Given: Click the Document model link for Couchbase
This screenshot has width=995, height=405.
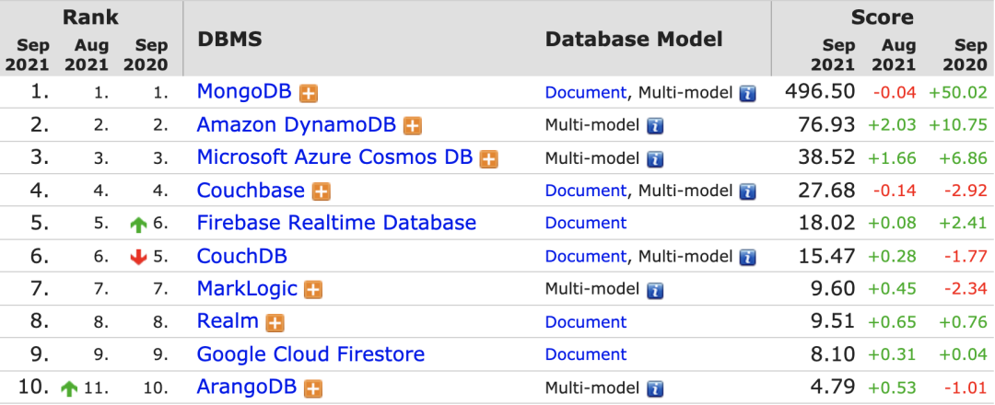Looking at the screenshot, I should [x=585, y=191].
